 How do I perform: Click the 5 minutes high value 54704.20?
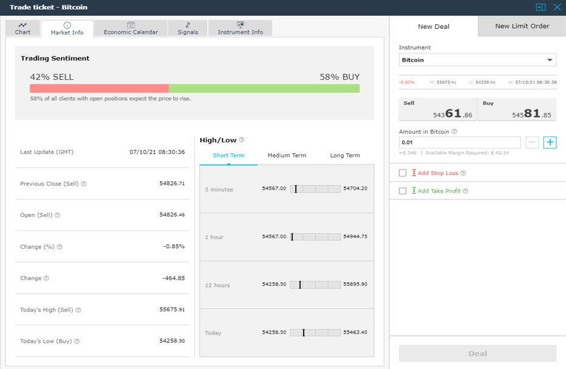[x=355, y=188]
